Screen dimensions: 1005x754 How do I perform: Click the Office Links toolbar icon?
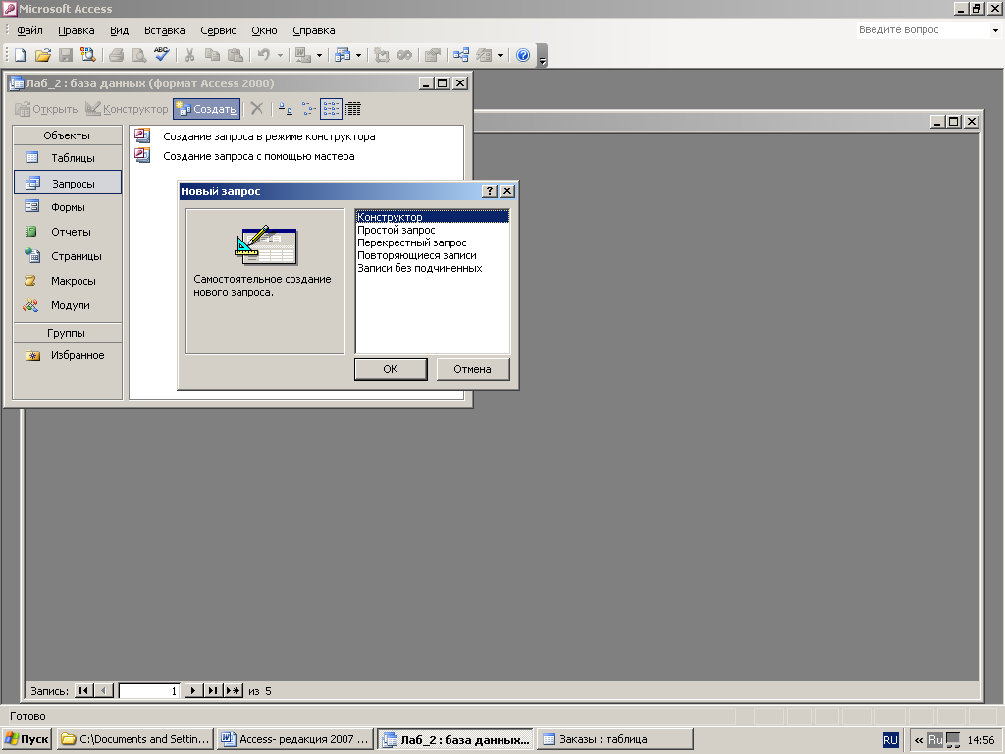point(303,55)
